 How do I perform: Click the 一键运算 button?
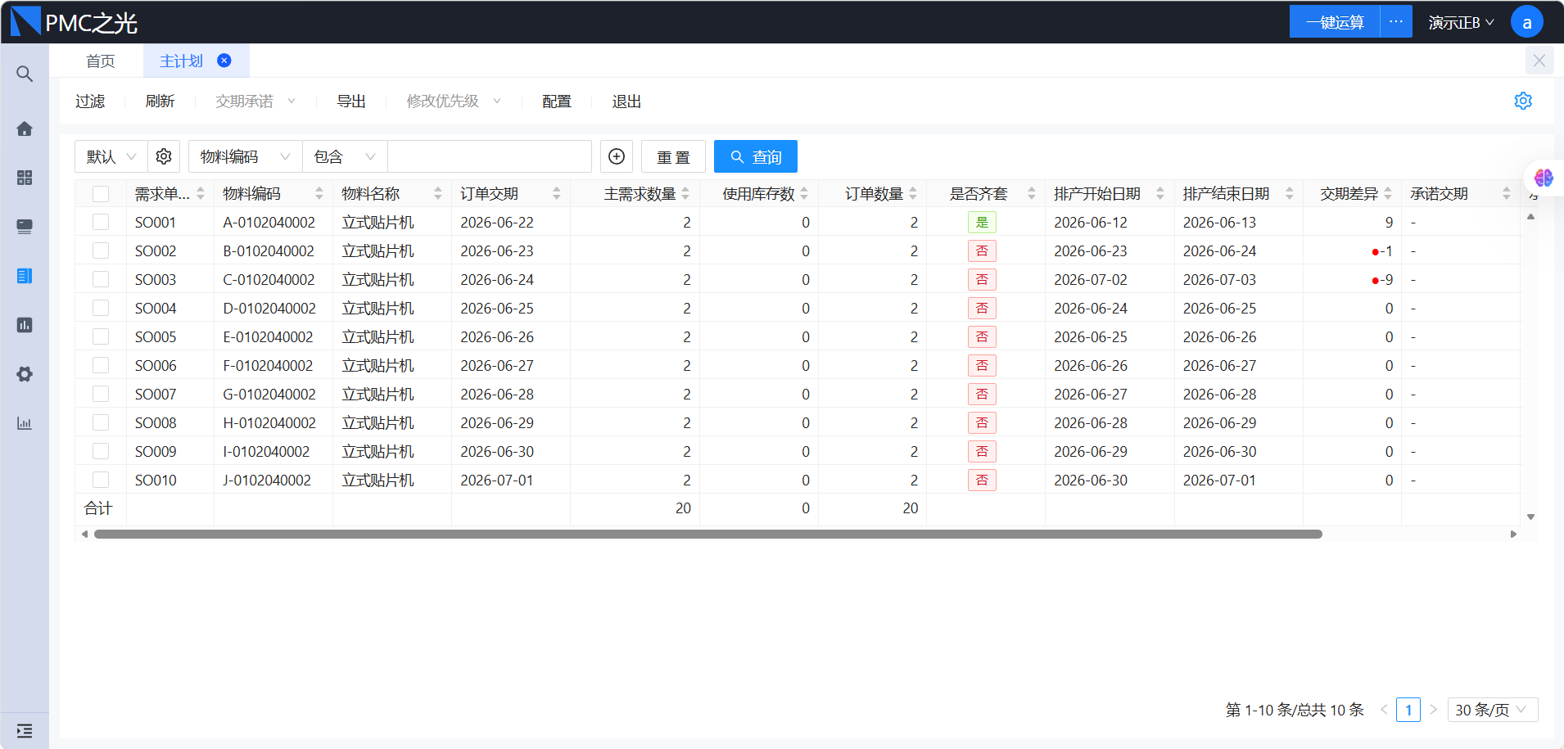[1335, 22]
